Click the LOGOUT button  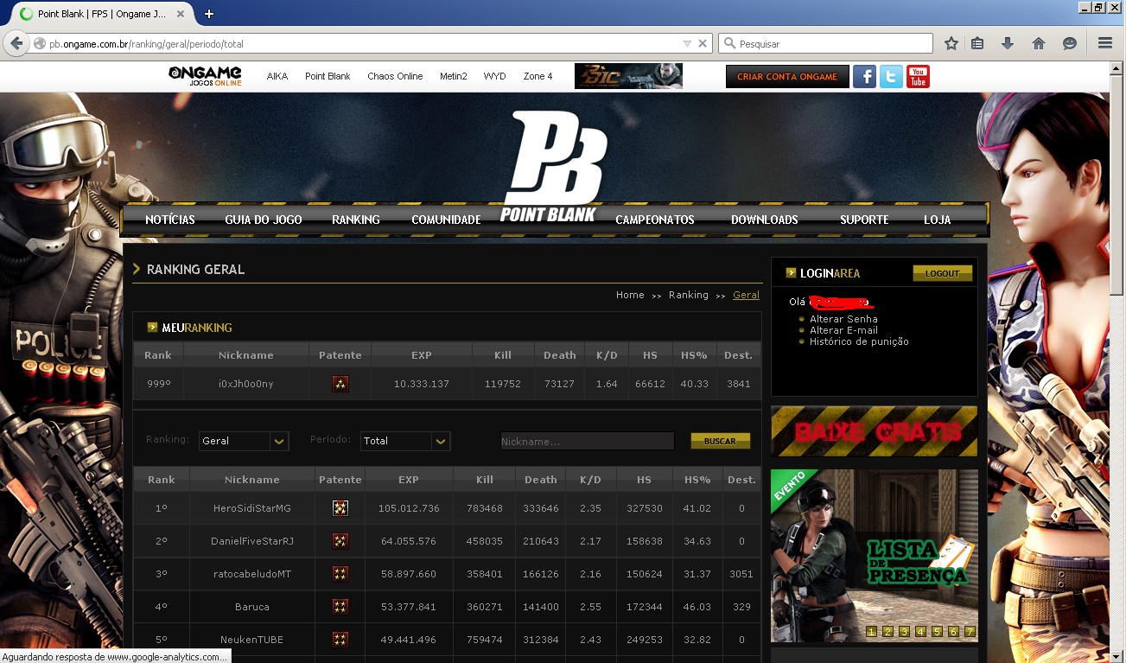pos(943,273)
